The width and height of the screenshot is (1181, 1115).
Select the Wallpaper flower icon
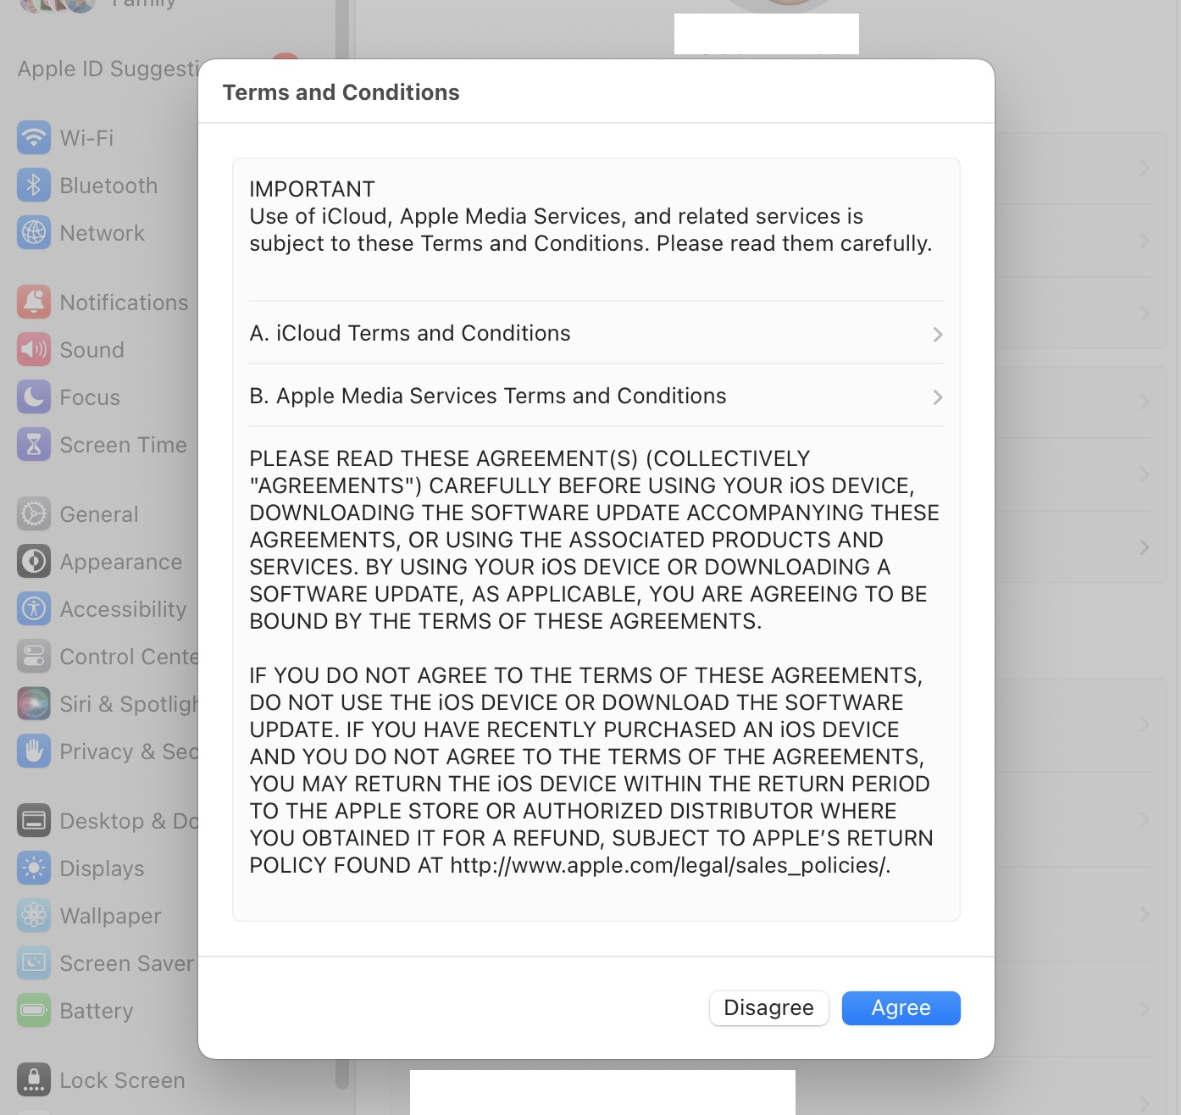coord(34,915)
